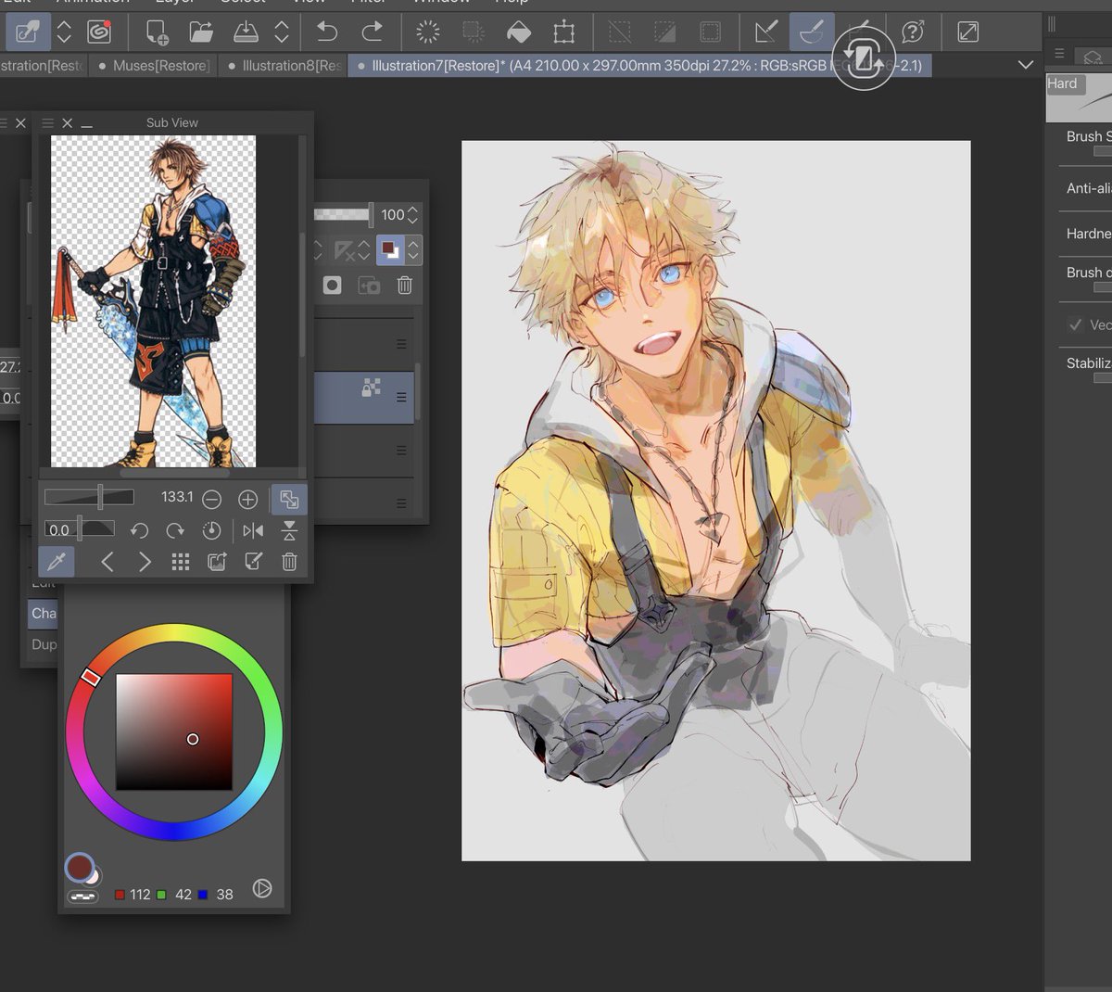Image resolution: width=1112 pixels, height=992 pixels.
Task: Click the Invert Selected Area icon
Action: click(665, 32)
